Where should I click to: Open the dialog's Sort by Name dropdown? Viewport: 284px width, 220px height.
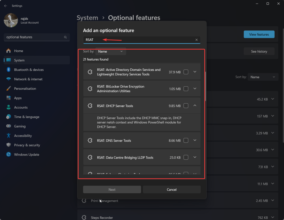pos(111,51)
